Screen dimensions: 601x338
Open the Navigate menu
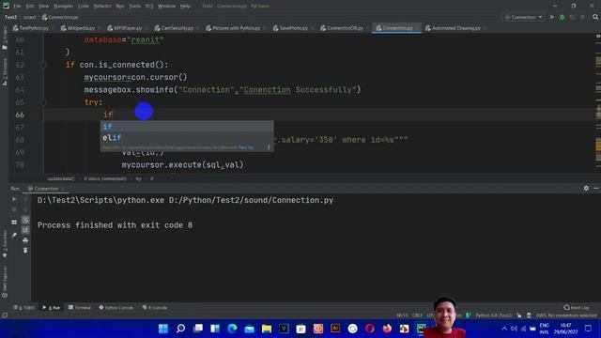[63, 7]
